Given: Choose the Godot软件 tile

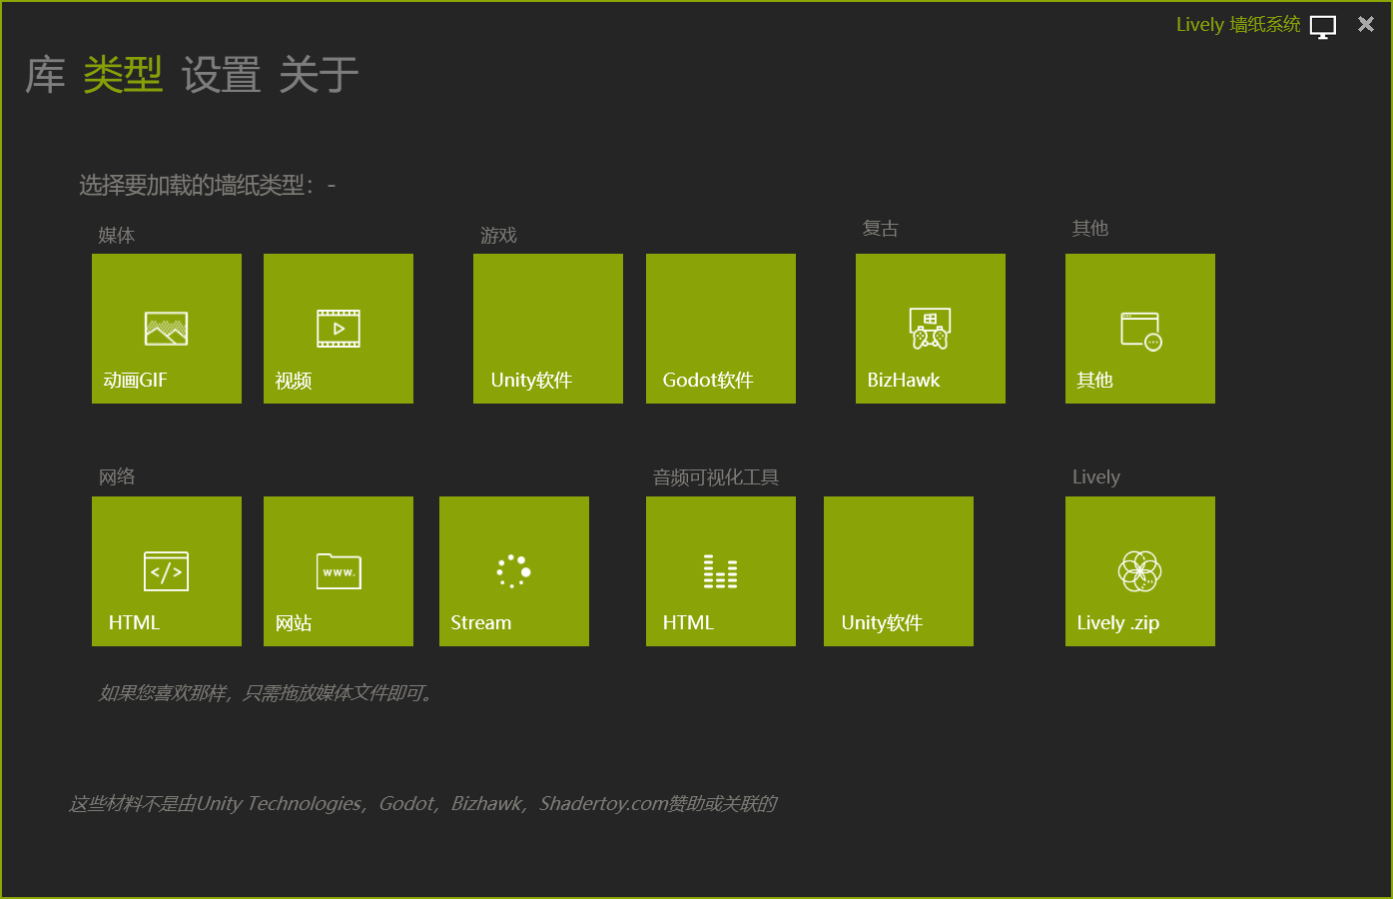Looking at the screenshot, I should point(721,329).
